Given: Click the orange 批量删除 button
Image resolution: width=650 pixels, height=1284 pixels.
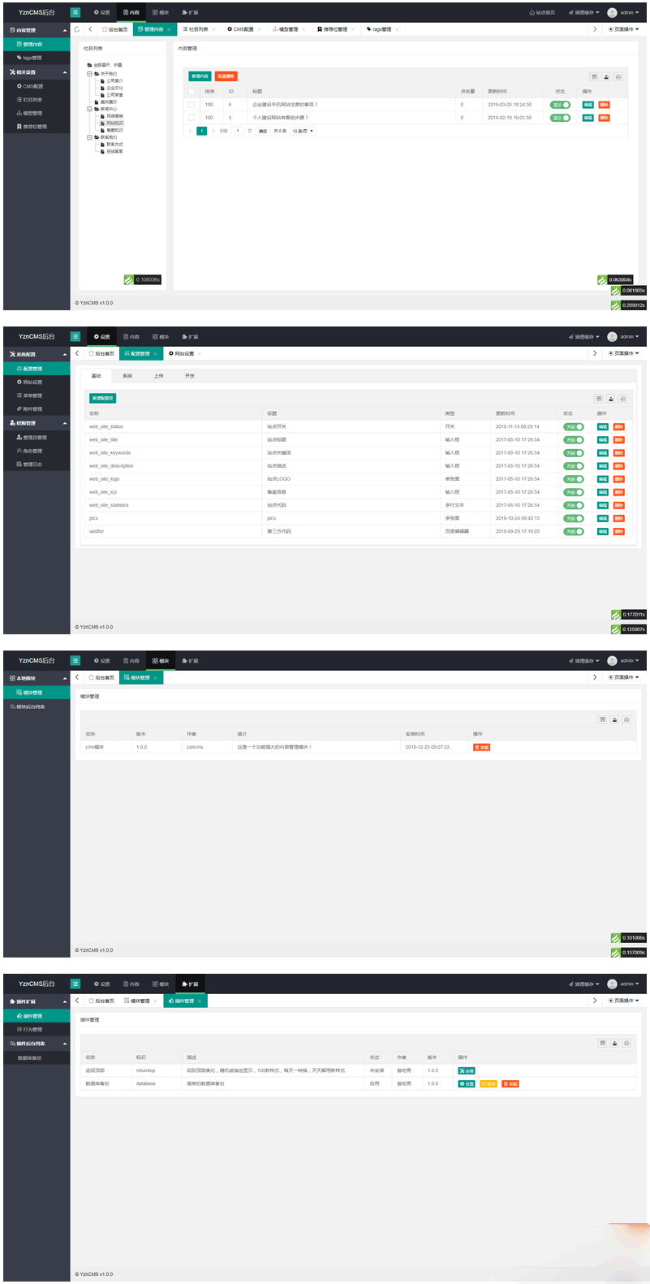Looking at the screenshot, I should point(226,76).
